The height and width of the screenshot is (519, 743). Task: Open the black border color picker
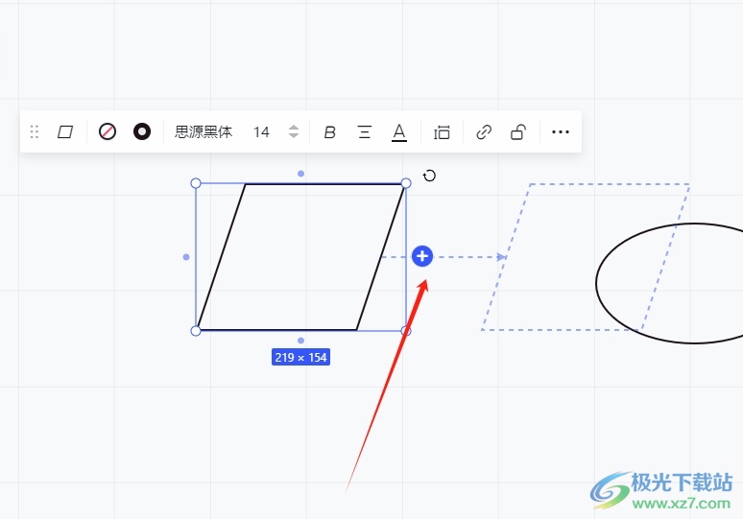(142, 131)
